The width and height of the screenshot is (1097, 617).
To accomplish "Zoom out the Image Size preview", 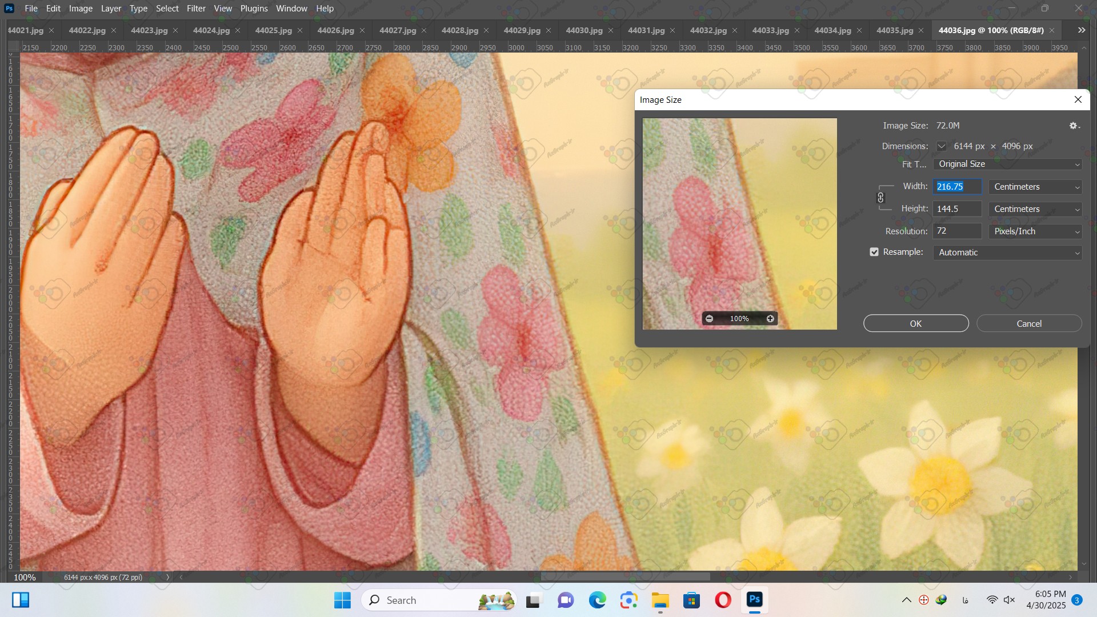I will (x=709, y=319).
